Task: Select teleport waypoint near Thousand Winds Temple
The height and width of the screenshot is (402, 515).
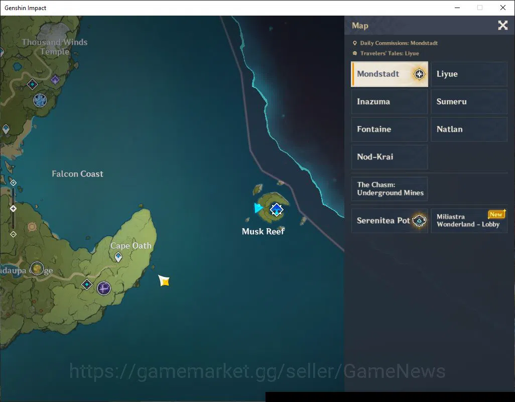Action: pos(32,84)
